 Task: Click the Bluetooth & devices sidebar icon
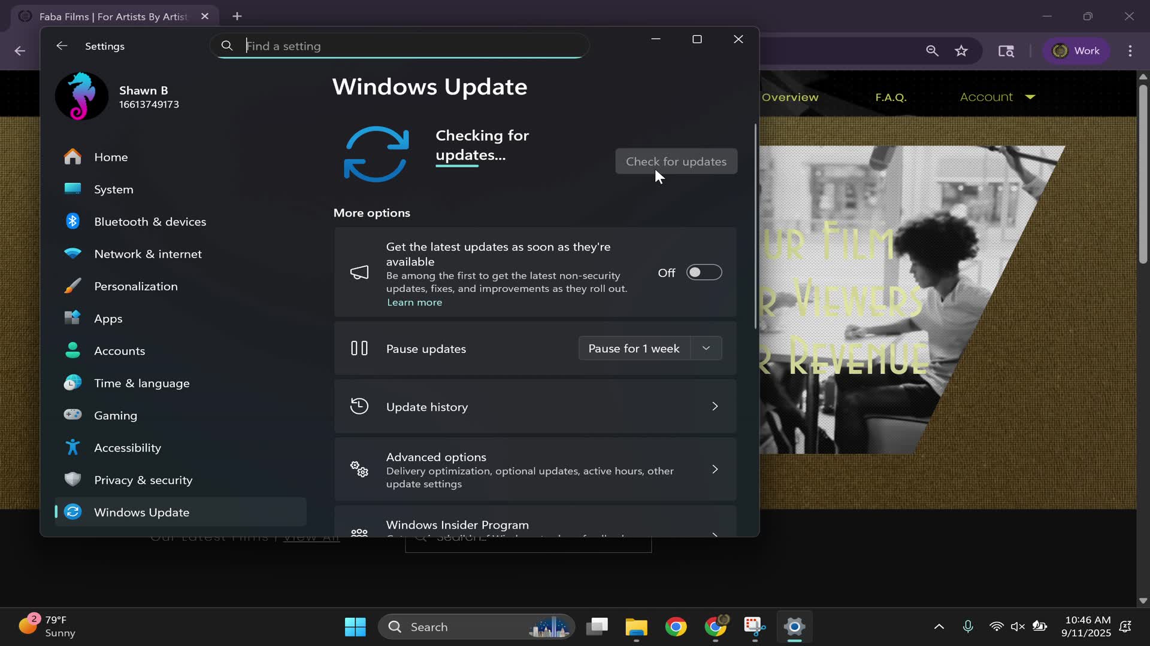72,221
